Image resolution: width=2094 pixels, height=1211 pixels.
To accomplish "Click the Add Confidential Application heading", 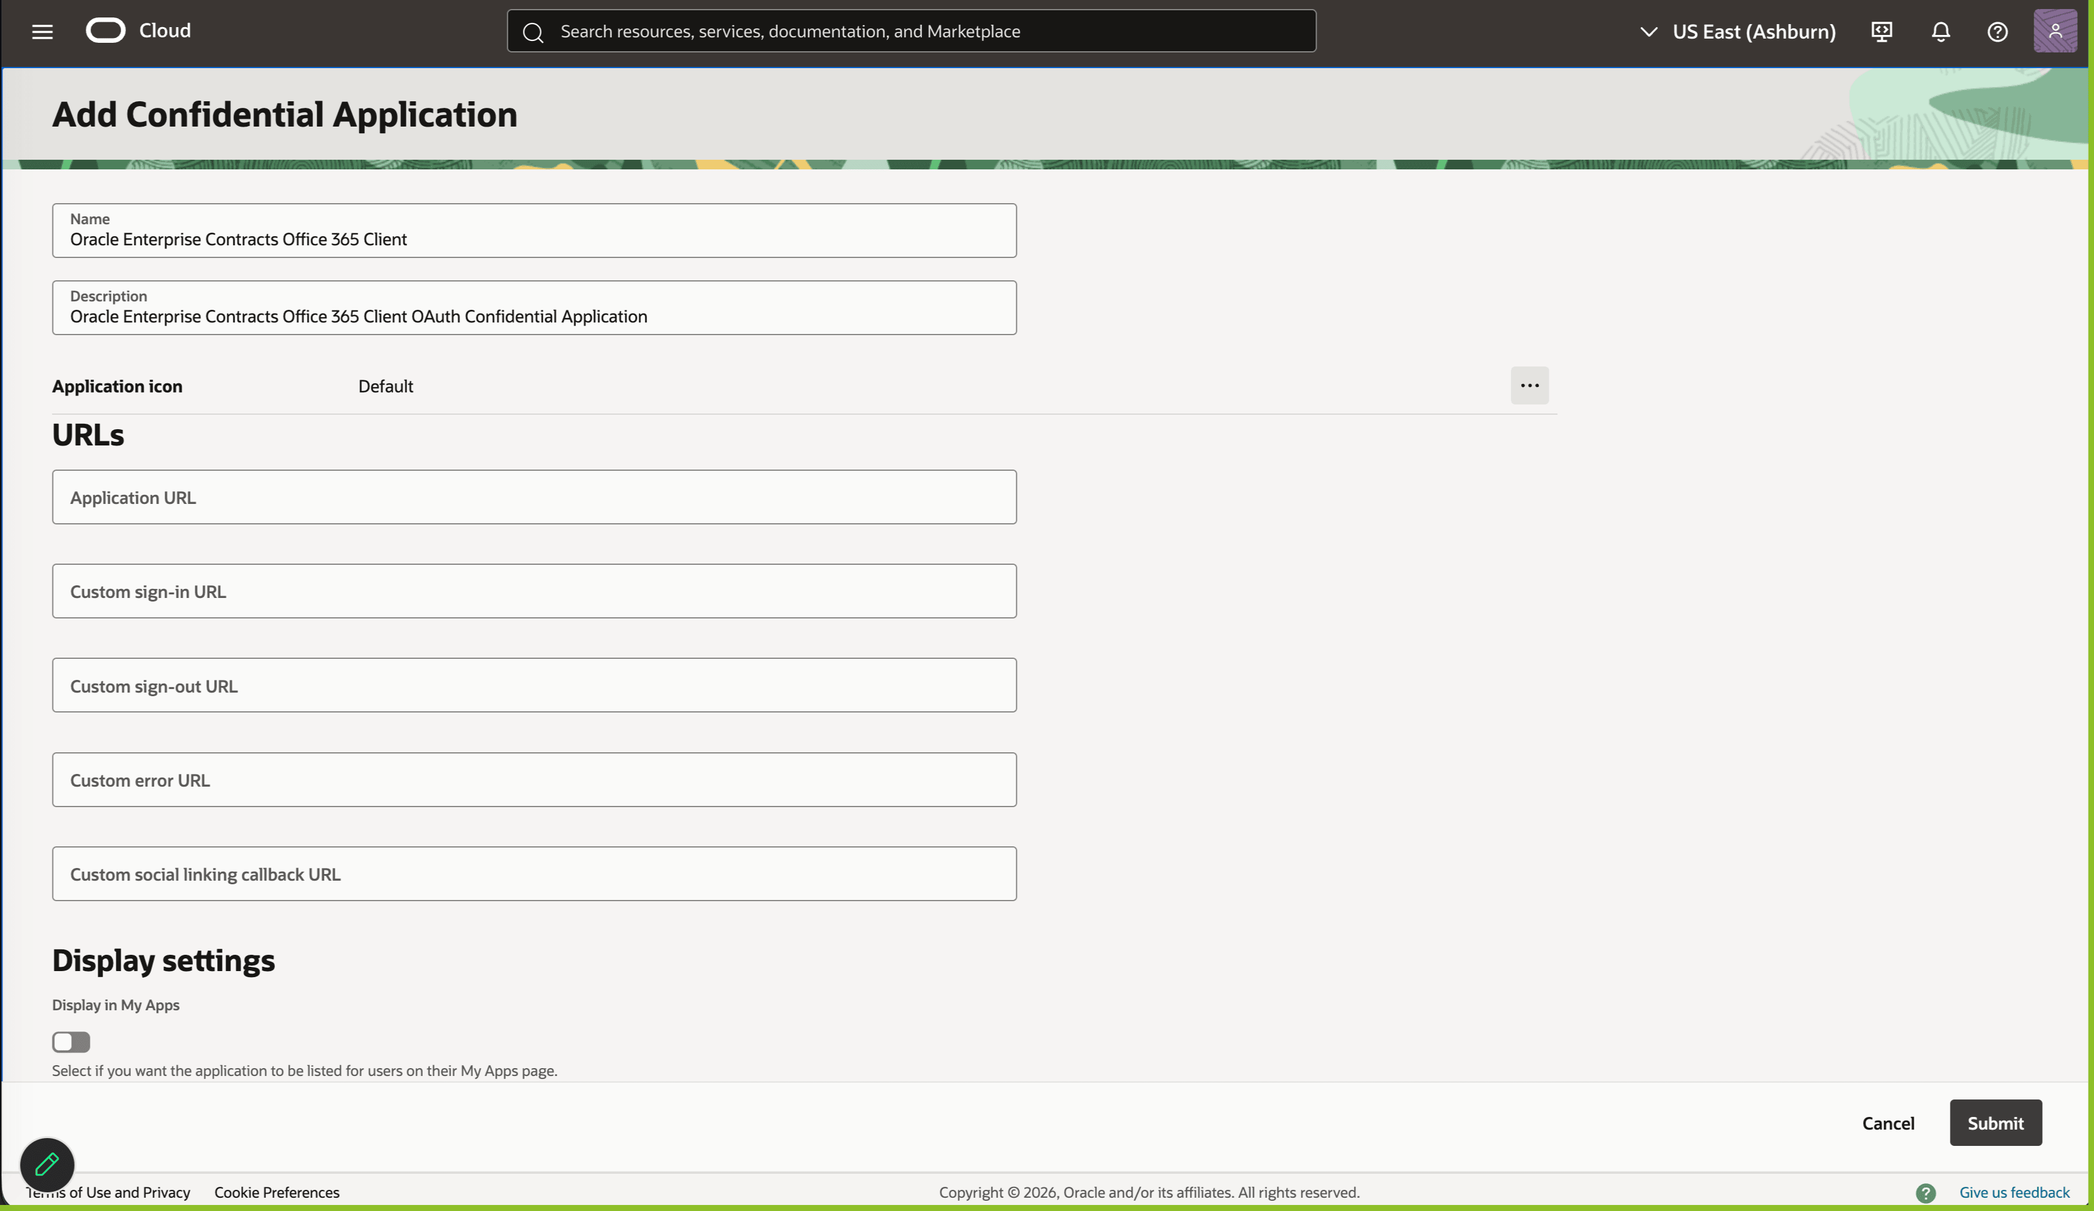I will point(285,114).
